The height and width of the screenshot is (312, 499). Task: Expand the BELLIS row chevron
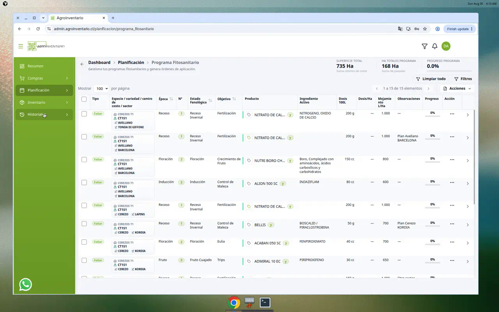point(468,225)
